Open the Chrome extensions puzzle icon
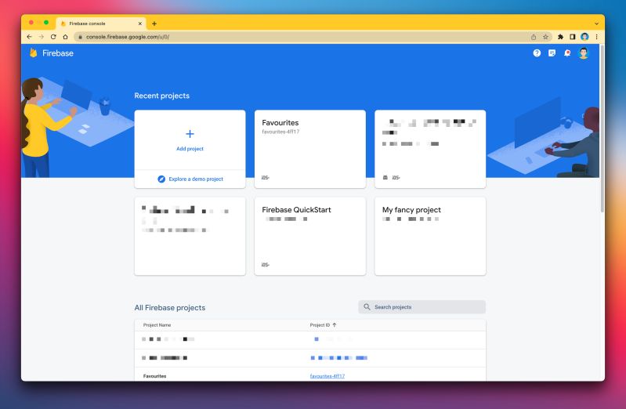This screenshot has height=409, width=626. [560, 37]
